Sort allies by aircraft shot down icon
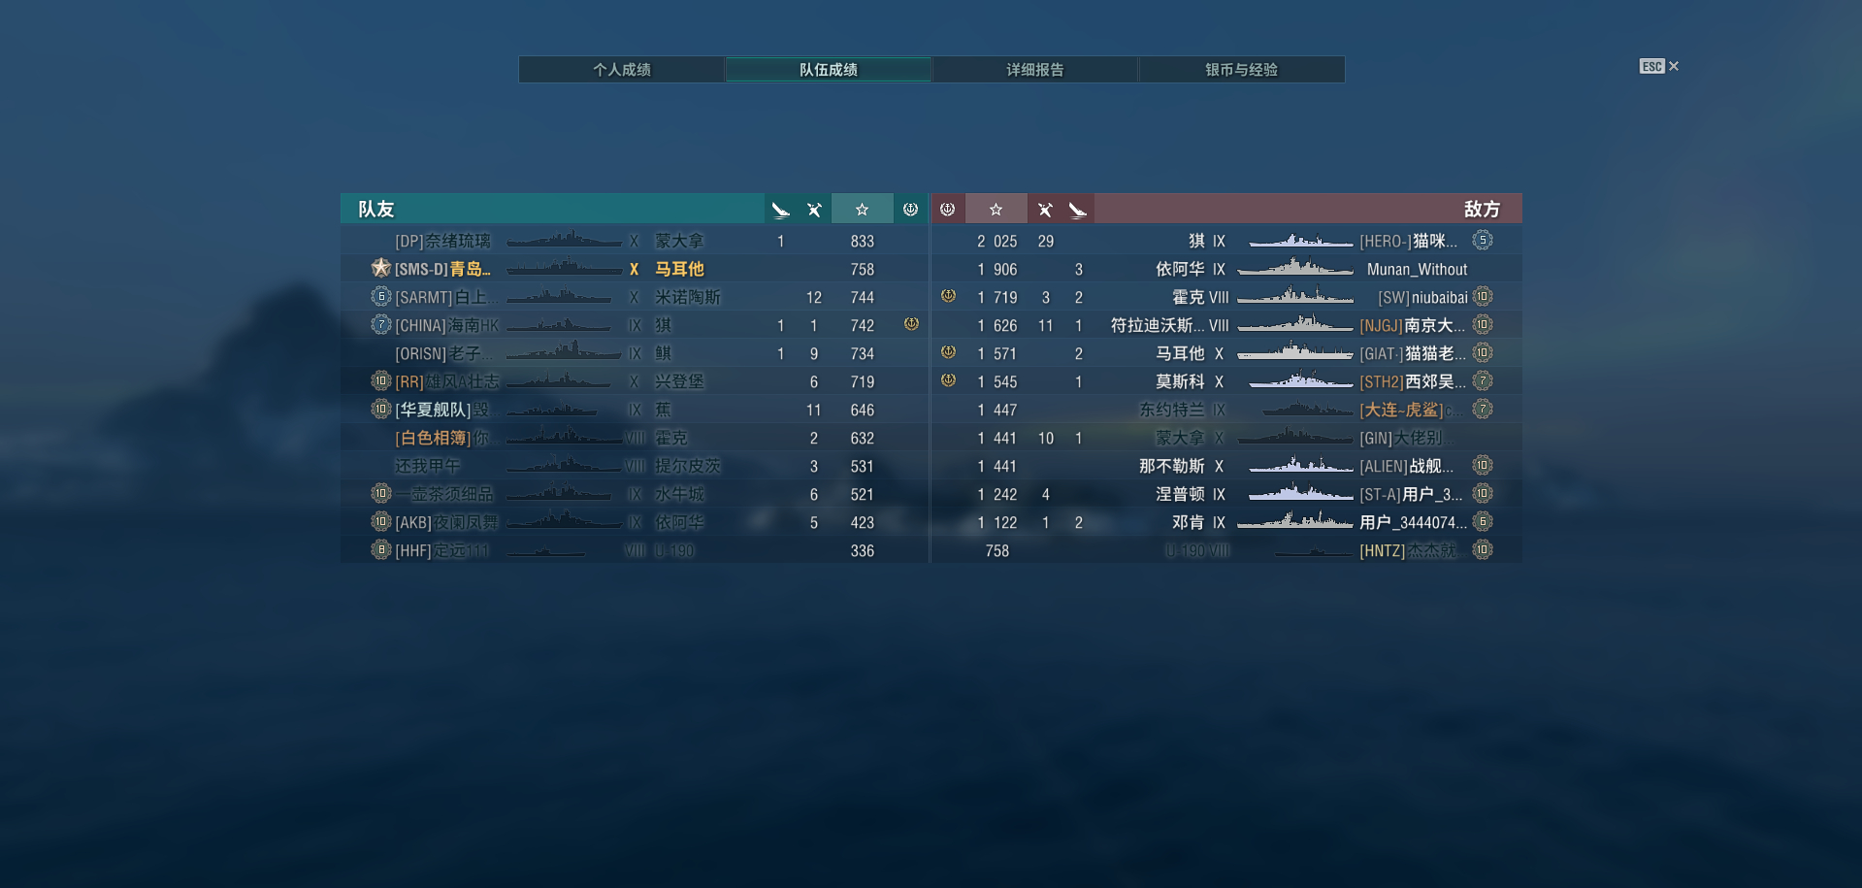 781,210
